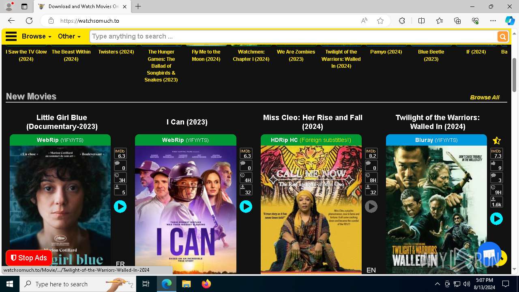Click likes thumb icon showing 9
The image size is (519, 292).
(x=497, y=165)
